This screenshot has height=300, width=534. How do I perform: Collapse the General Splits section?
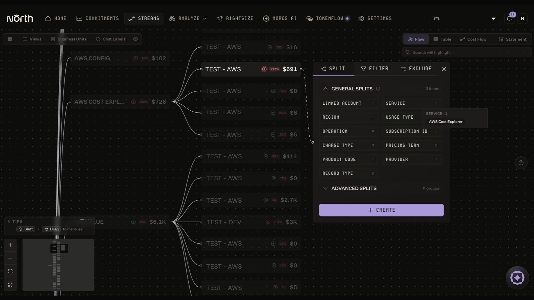pyautogui.click(x=325, y=89)
